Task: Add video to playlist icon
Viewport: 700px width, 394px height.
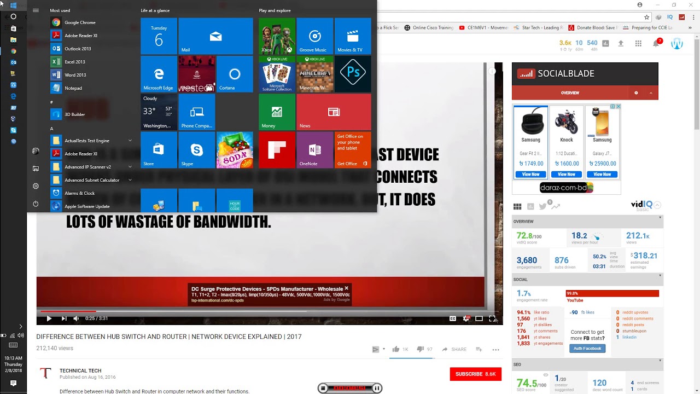Action: tap(479, 349)
